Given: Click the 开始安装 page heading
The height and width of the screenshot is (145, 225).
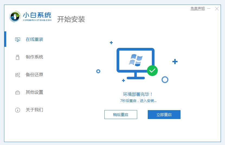Looking at the screenshot, I should pos(71,19).
